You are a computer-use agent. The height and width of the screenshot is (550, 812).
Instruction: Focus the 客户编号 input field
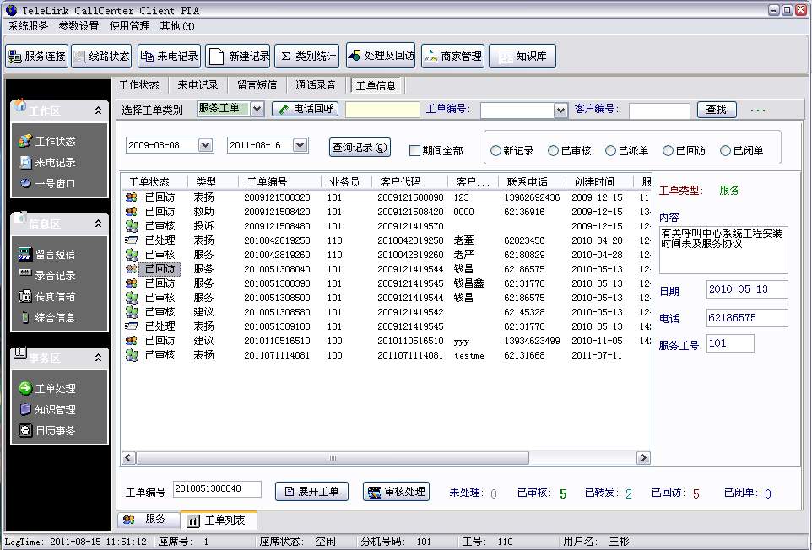[x=659, y=111]
